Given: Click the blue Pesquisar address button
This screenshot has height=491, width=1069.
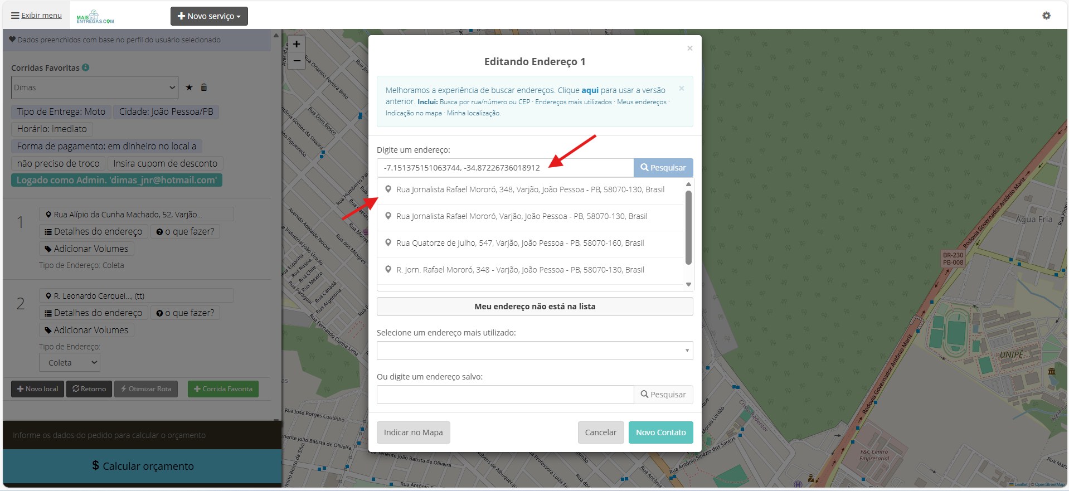Looking at the screenshot, I should (x=663, y=168).
